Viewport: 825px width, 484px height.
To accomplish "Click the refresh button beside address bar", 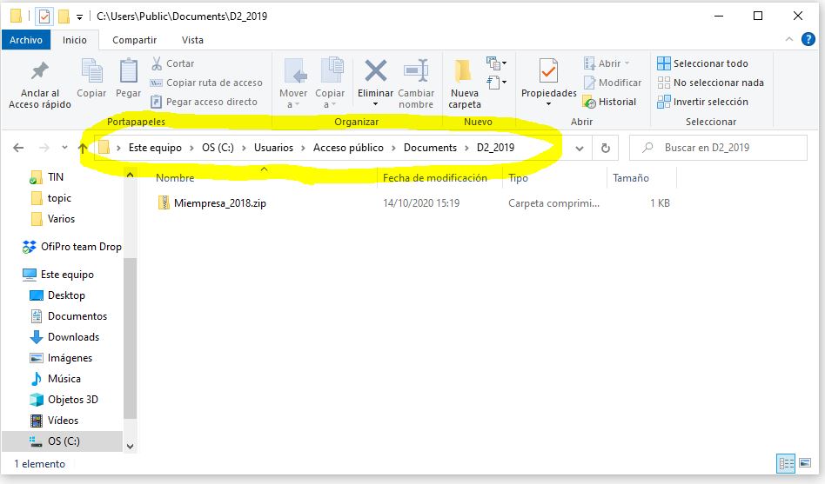I will [x=606, y=149].
